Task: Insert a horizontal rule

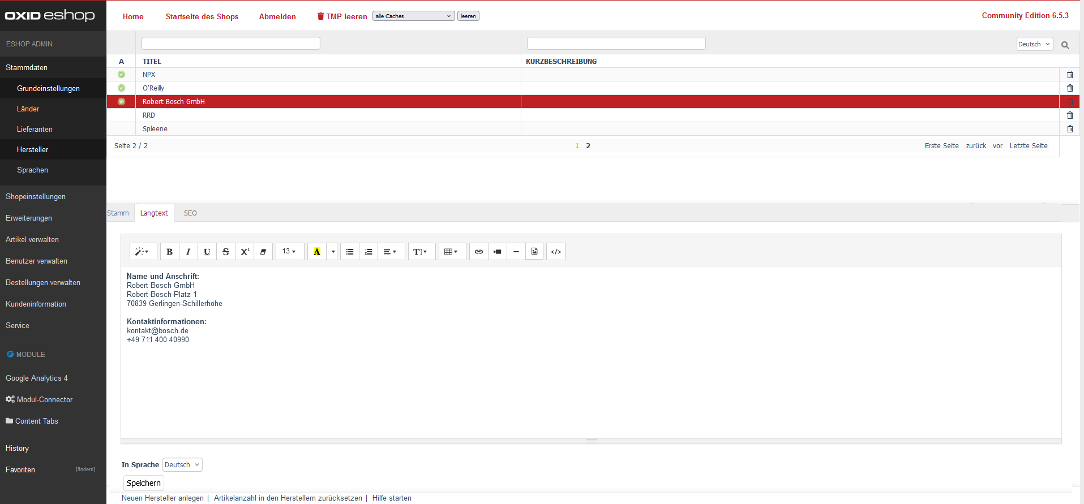Action: (516, 252)
